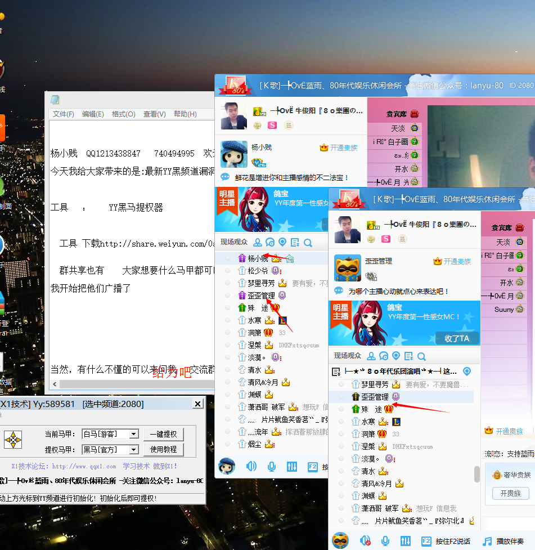Open the audio mixer icon in front YY window
Viewport: 535px width, 550px height.
(406, 541)
